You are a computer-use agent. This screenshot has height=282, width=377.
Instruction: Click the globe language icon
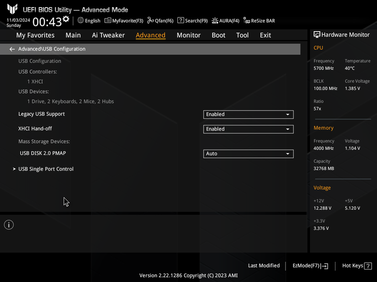81,20
